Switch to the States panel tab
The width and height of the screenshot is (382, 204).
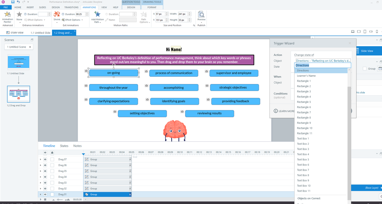coord(64,146)
